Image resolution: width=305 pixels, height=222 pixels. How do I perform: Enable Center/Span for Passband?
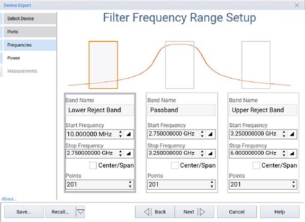pos(175,165)
